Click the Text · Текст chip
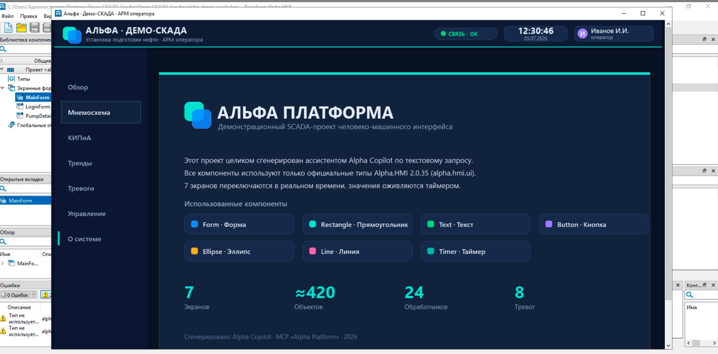 475,224
